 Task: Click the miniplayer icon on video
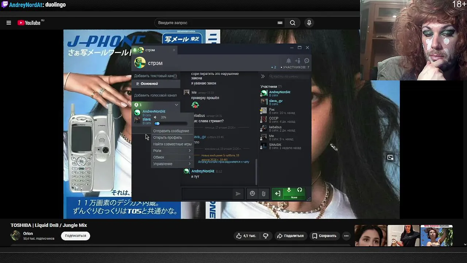(x=390, y=157)
